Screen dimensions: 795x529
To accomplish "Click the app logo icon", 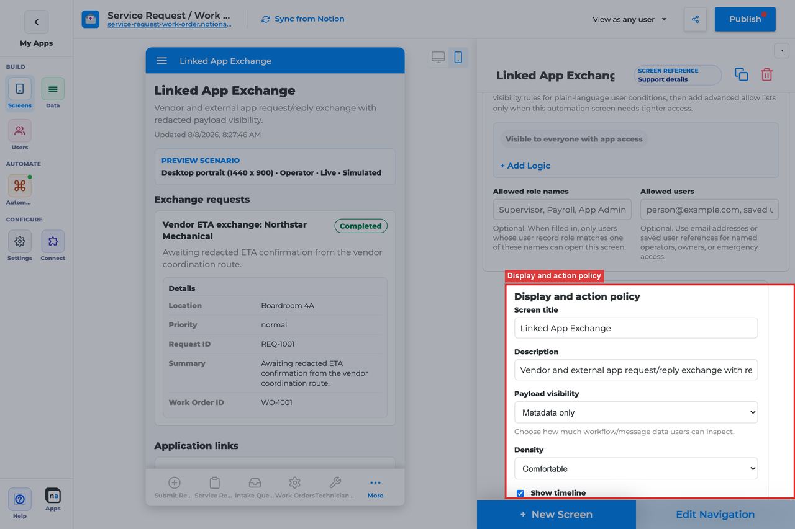I will [x=91, y=19].
